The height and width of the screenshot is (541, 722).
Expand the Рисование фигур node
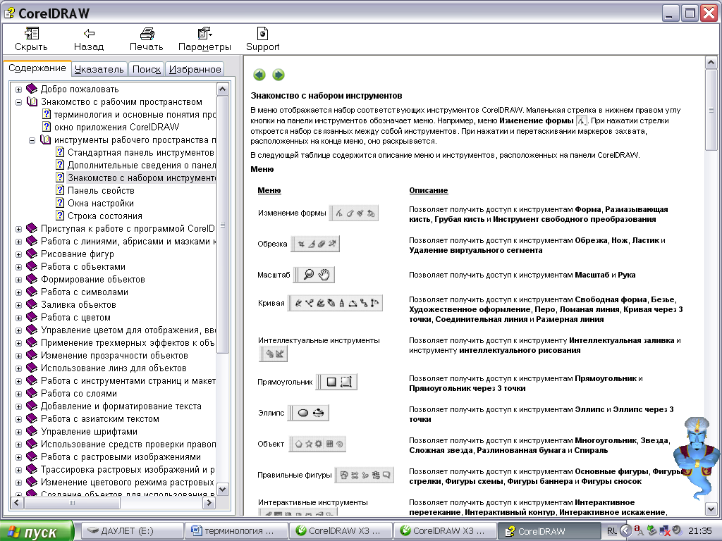[x=18, y=254]
